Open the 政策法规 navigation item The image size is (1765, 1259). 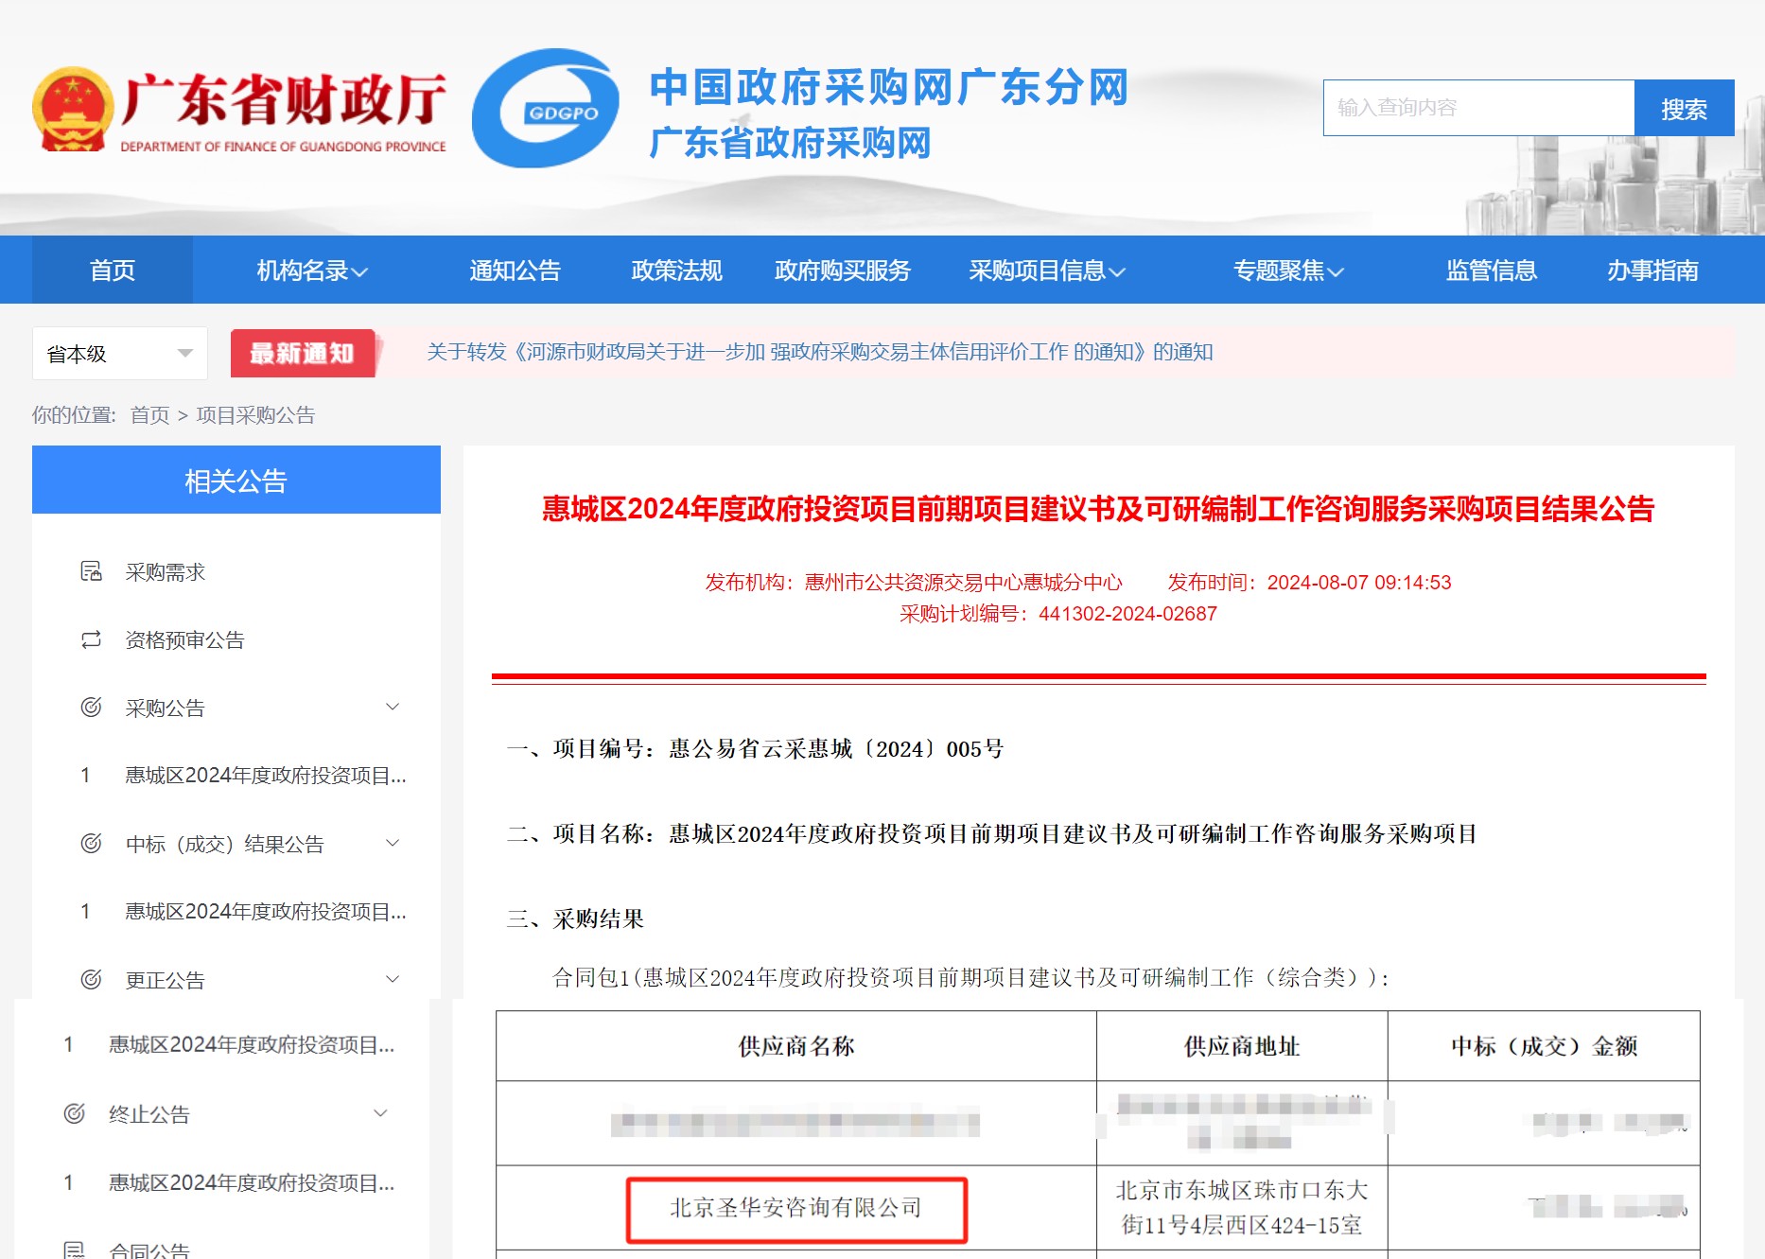coord(677,271)
